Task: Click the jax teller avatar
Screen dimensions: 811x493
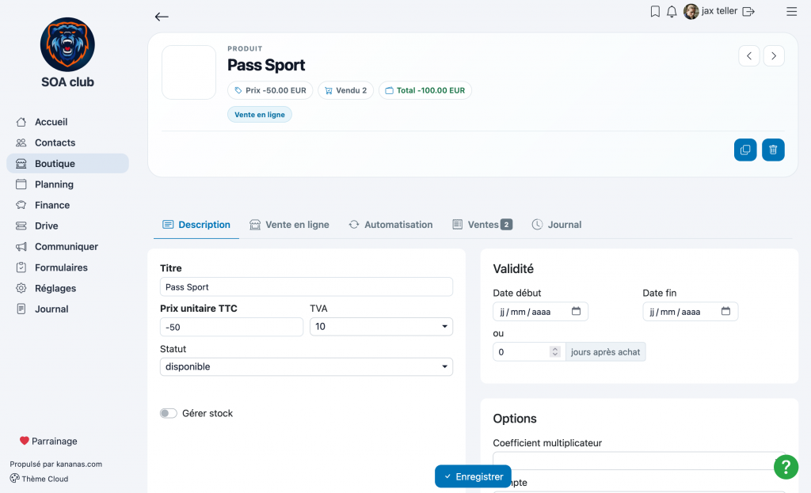Action: pyautogui.click(x=691, y=11)
